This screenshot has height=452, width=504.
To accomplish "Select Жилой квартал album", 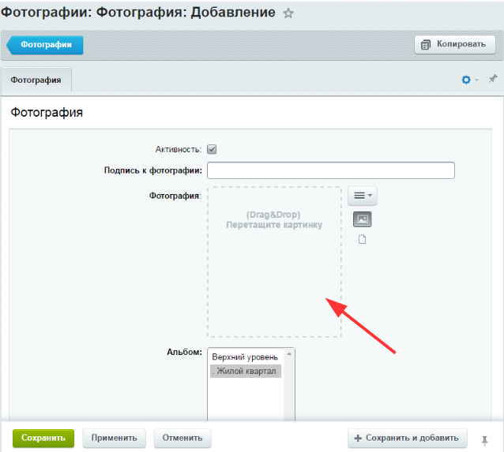I will 246,371.
